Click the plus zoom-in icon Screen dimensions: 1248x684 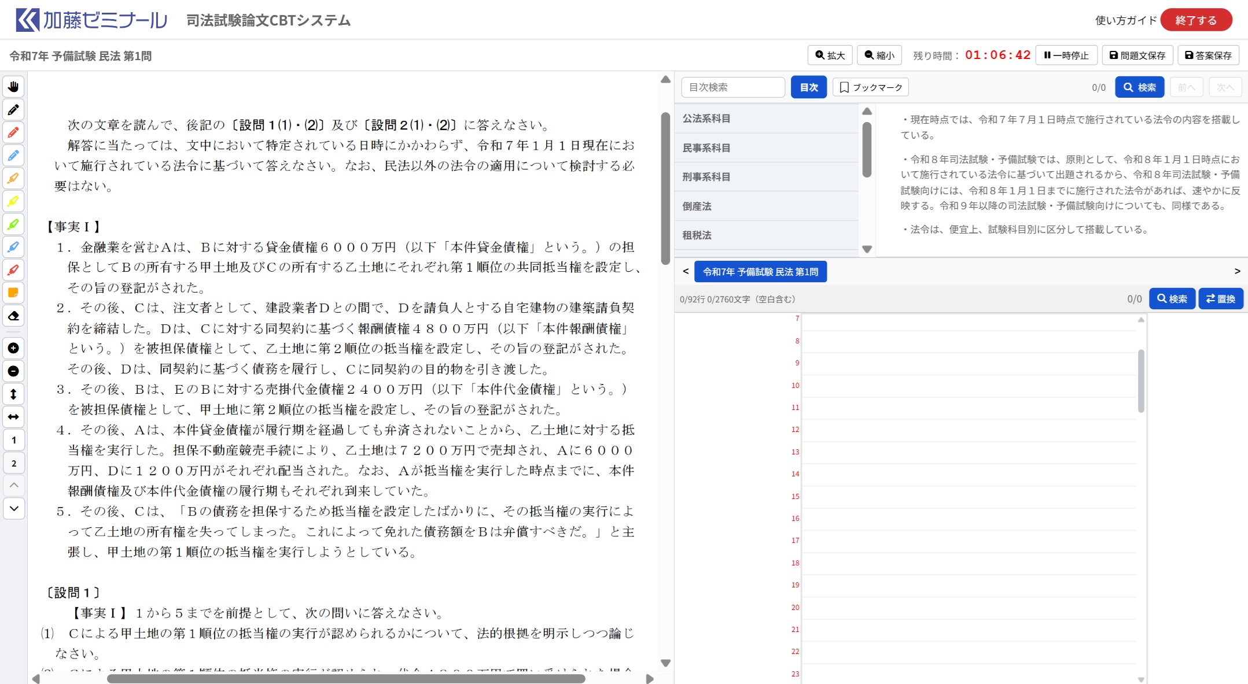point(13,348)
